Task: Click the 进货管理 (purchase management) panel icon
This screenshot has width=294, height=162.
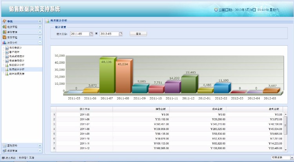Action: pyautogui.click(x=4, y=27)
